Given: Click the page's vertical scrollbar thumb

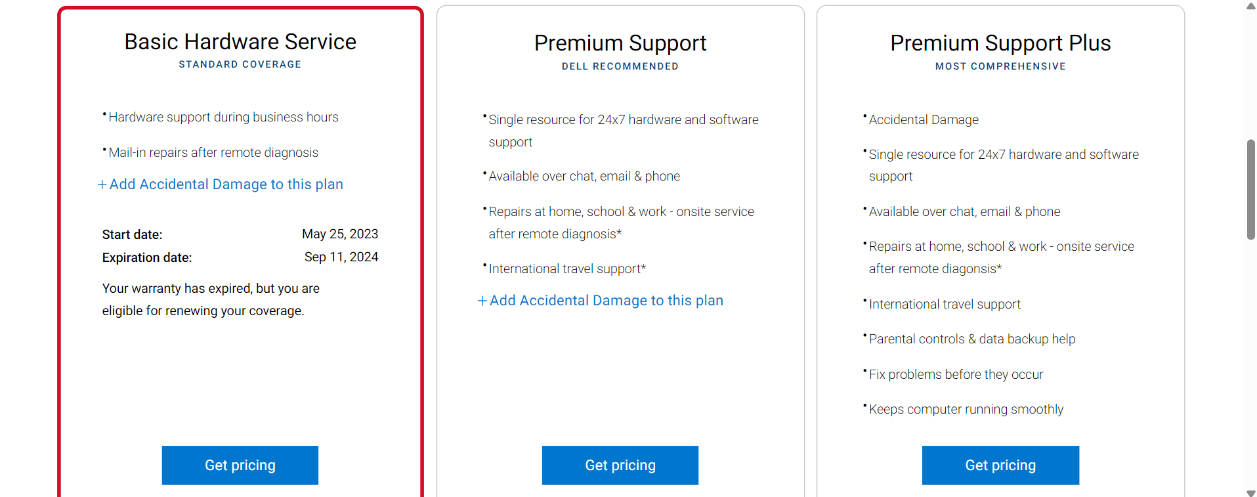Looking at the screenshot, I should 1250,189.
